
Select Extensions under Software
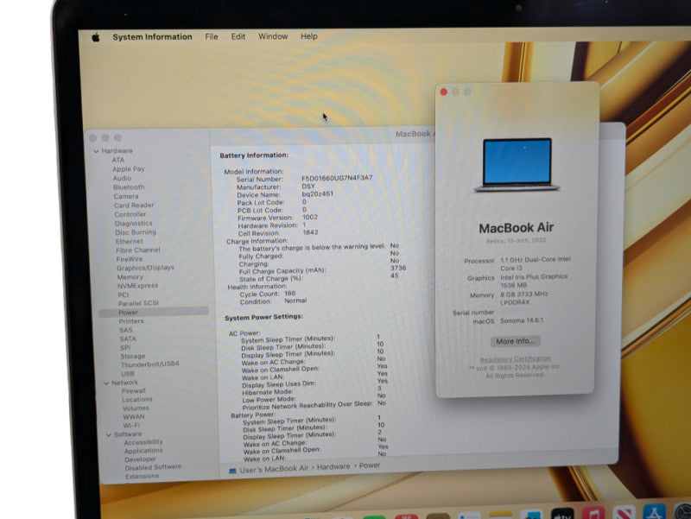click(x=142, y=477)
